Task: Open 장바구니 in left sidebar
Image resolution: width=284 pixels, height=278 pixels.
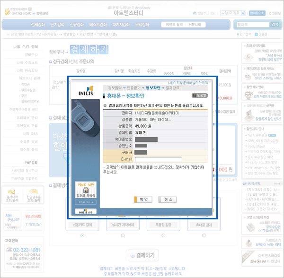Action: [x=31, y=55]
